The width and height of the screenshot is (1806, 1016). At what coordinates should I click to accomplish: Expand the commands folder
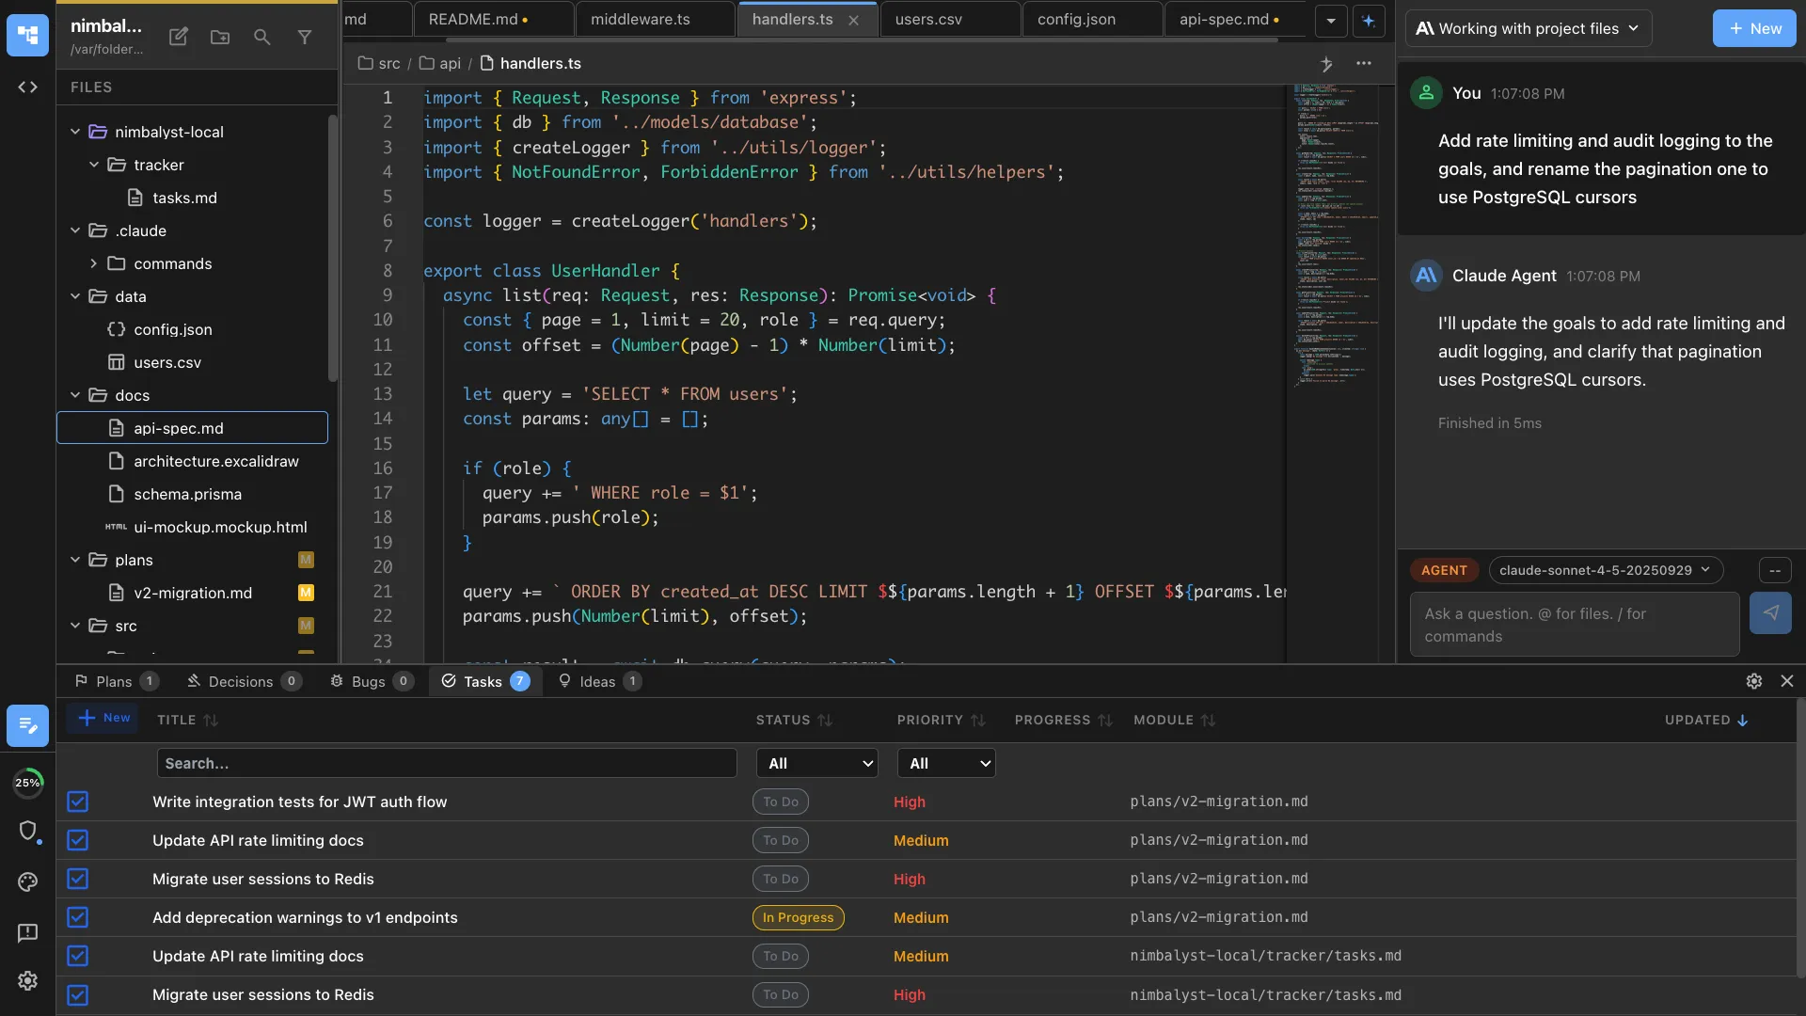92,264
